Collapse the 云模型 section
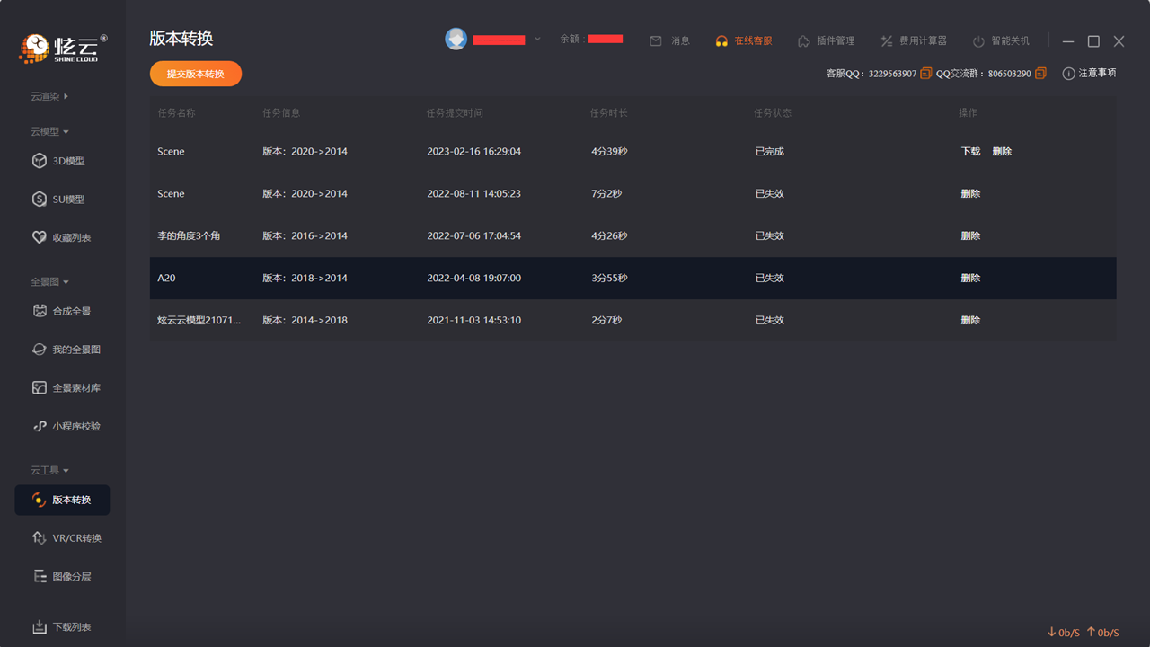The width and height of the screenshot is (1150, 647). [49, 132]
